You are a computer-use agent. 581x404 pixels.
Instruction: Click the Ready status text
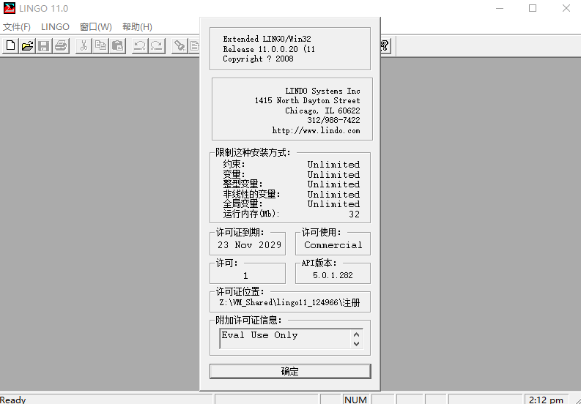[x=13, y=400]
